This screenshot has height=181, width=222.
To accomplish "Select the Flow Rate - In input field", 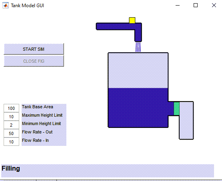I will point(11,142).
